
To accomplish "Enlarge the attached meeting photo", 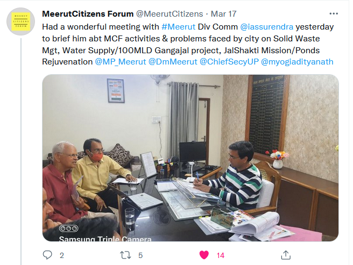I will [x=190, y=157].
